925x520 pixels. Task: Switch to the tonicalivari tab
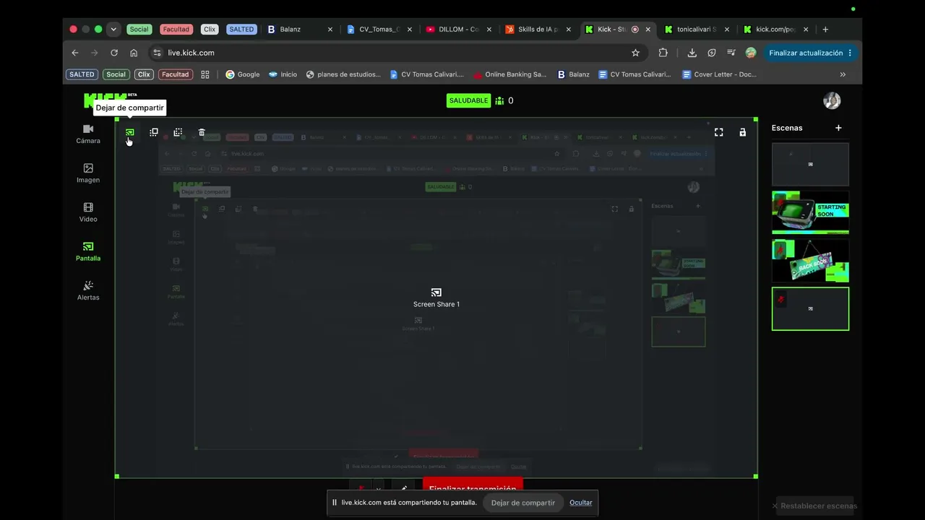(697, 30)
